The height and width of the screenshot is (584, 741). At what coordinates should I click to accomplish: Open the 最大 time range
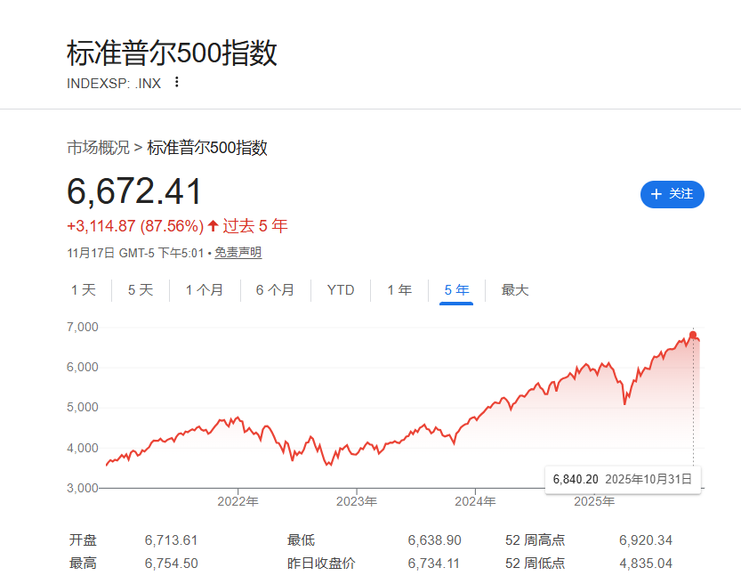tap(514, 289)
